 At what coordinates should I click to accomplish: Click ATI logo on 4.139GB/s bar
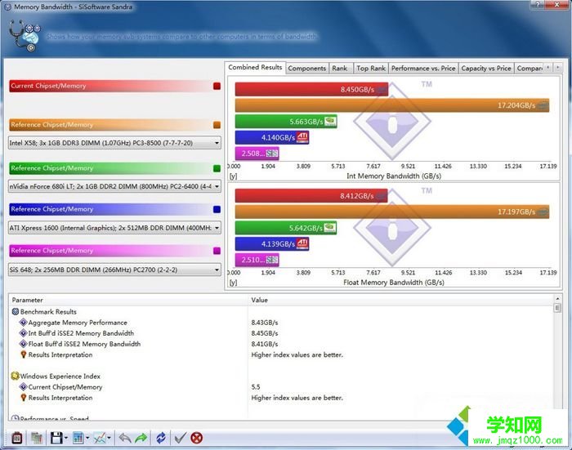[x=302, y=243]
